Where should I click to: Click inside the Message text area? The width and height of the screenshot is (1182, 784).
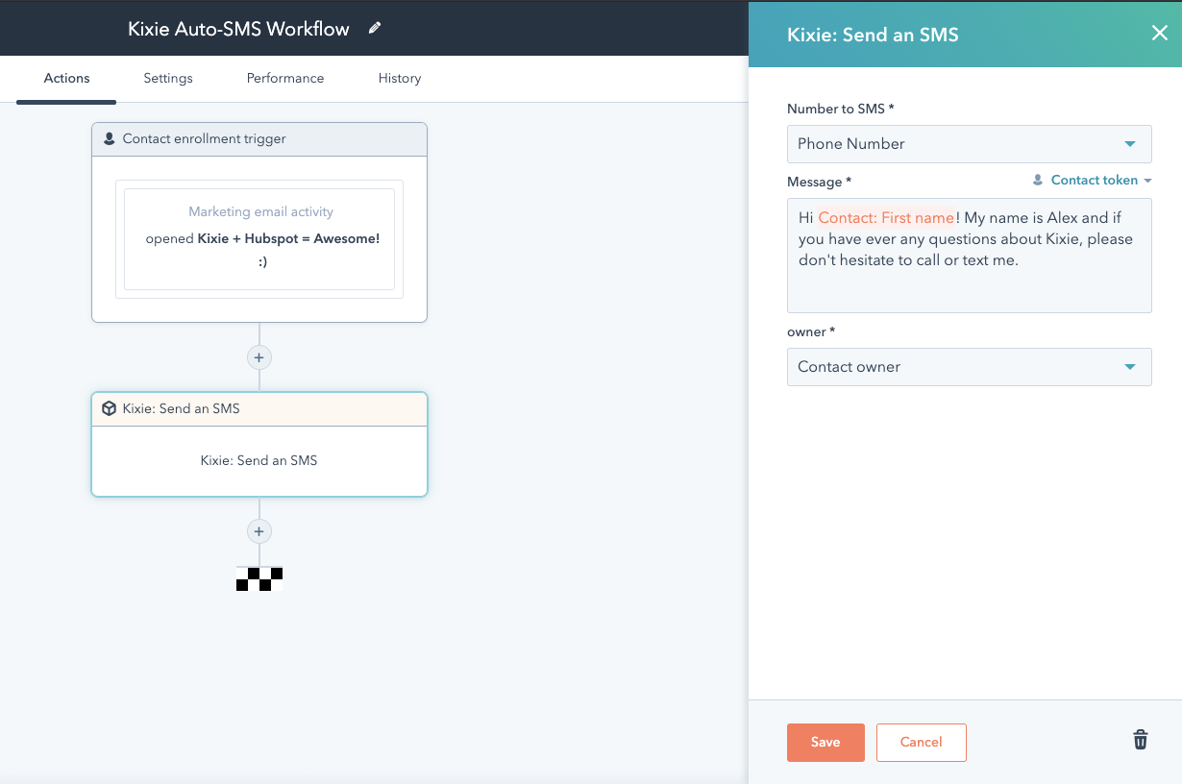tap(969, 256)
